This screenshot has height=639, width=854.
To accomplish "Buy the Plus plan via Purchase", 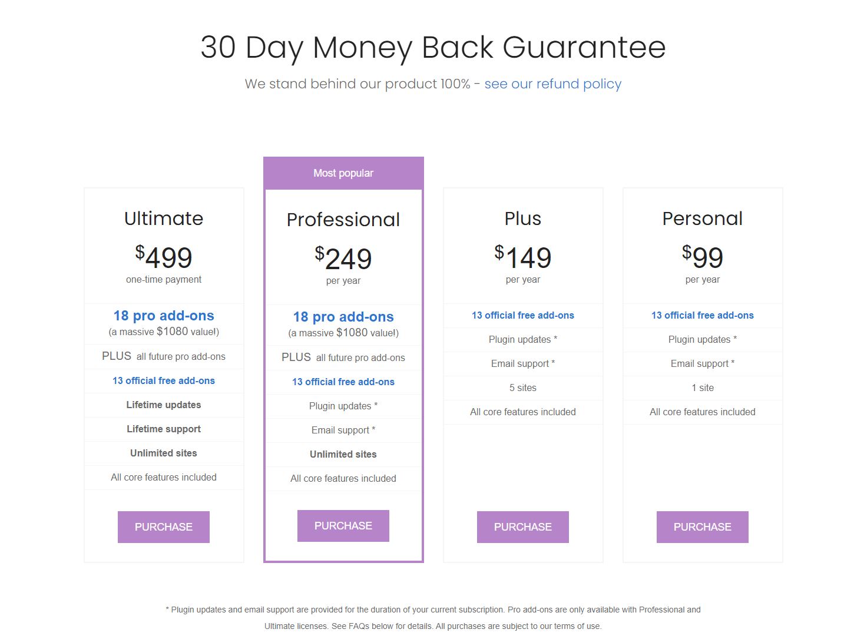I will 522,527.
